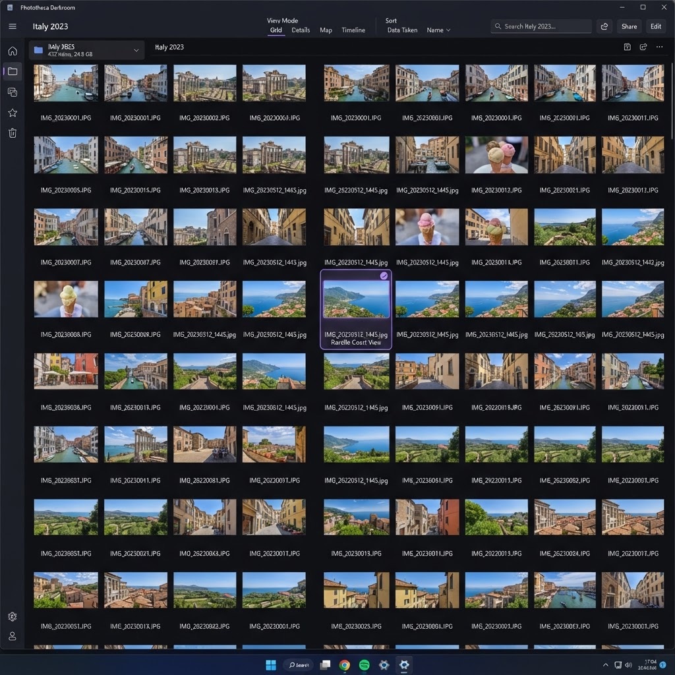Open network status in system tray
675x675 pixels.
[618, 665]
